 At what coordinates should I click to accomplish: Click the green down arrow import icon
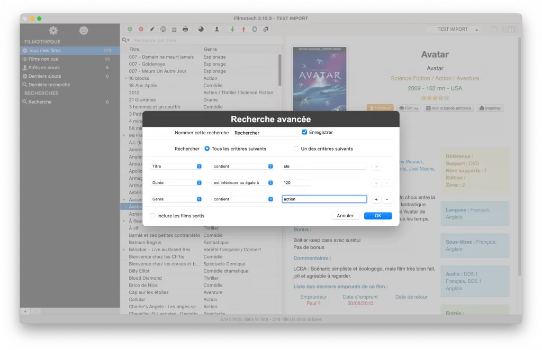[232, 29]
